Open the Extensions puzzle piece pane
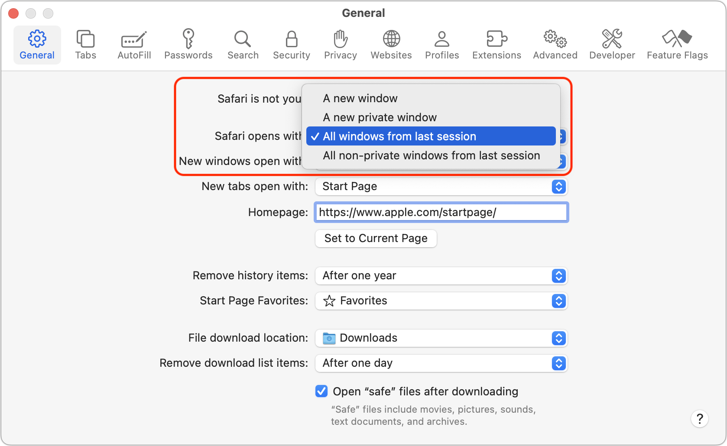The height and width of the screenshot is (446, 727). (x=497, y=45)
